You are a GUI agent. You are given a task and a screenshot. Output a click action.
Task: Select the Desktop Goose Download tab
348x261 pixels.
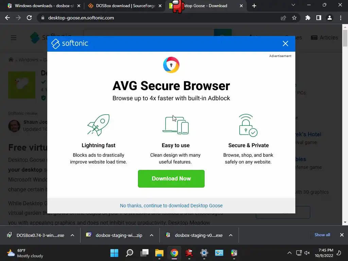coord(205,6)
